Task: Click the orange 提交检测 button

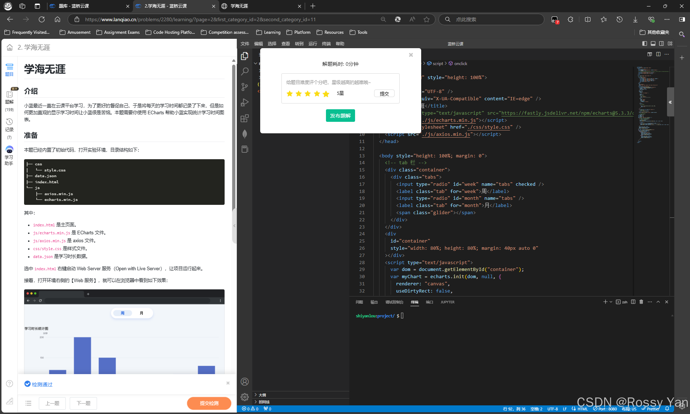Action: (x=209, y=403)
